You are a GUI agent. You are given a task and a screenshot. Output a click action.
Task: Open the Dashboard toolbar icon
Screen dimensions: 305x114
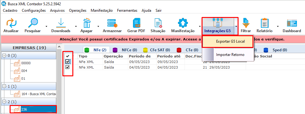click(292, 23)
